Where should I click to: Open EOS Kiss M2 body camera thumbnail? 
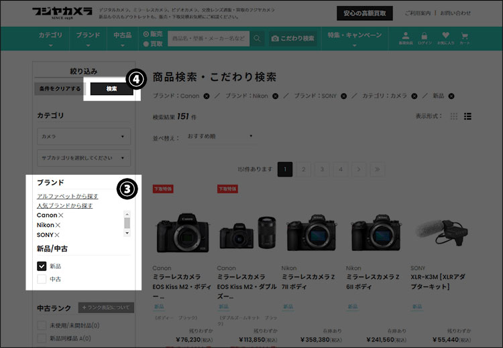point(183,233)
